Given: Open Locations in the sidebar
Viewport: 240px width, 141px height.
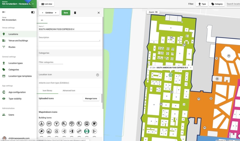Looking at the screenshot, I should point(18,34).
